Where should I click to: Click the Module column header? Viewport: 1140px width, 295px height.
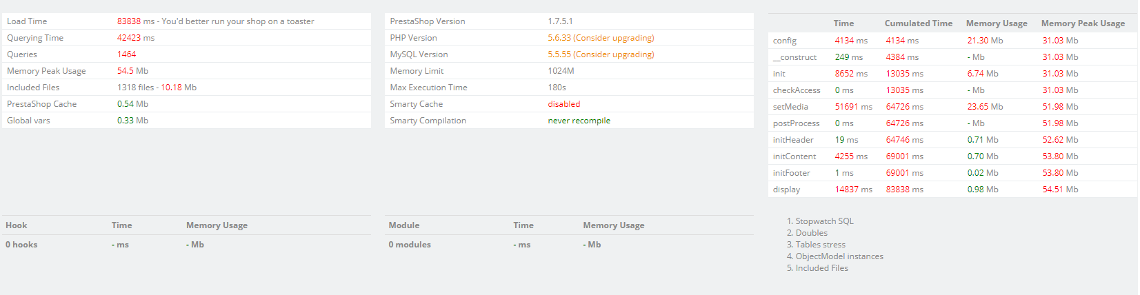click(403, 225)
